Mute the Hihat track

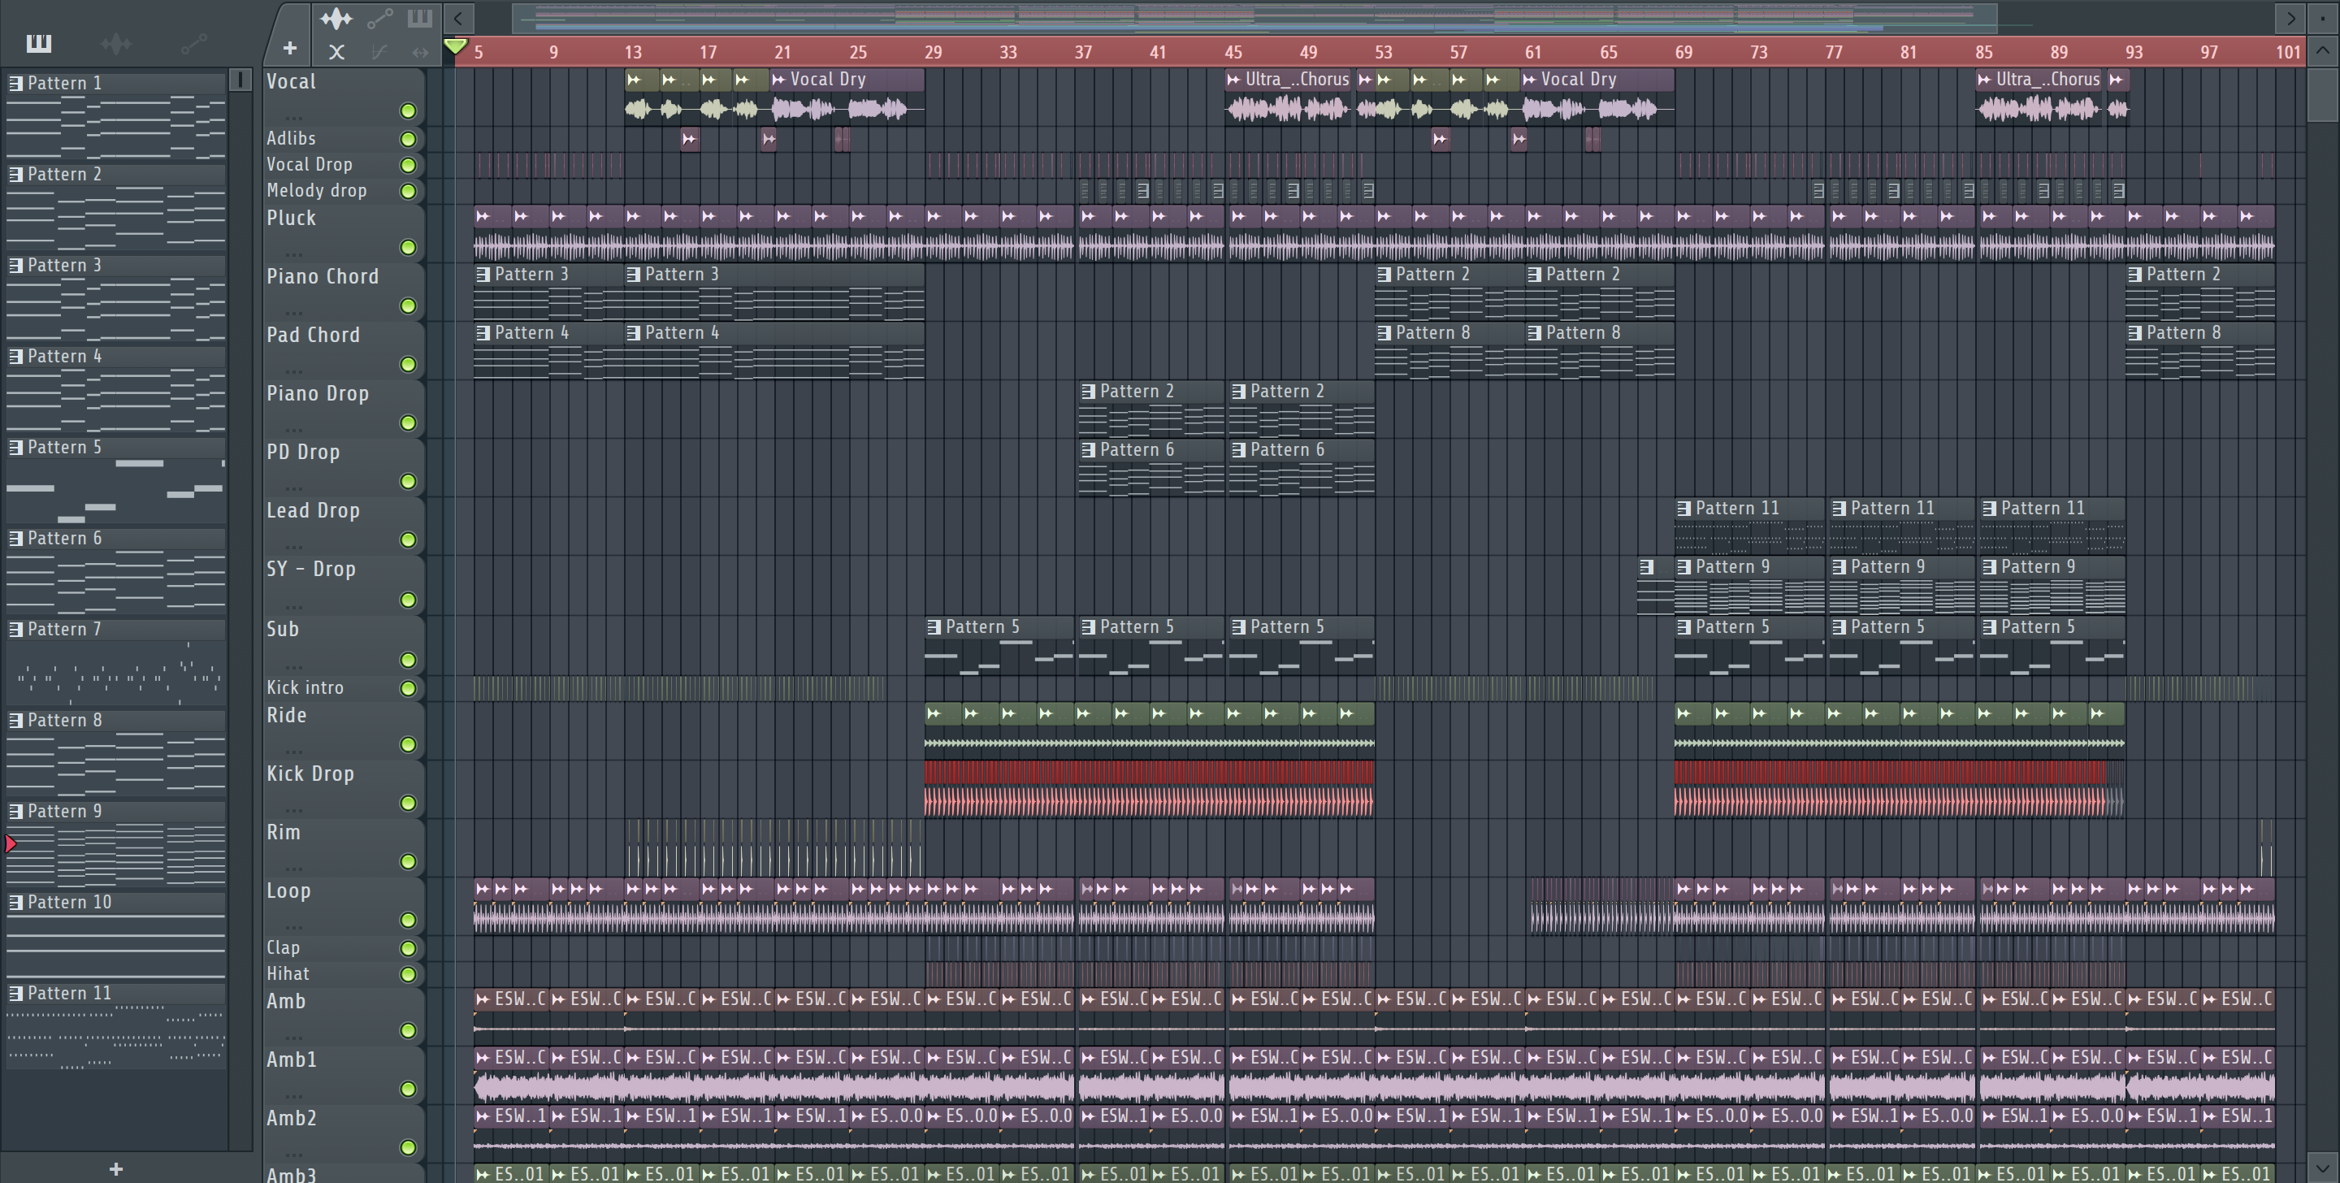coord(409,975)
